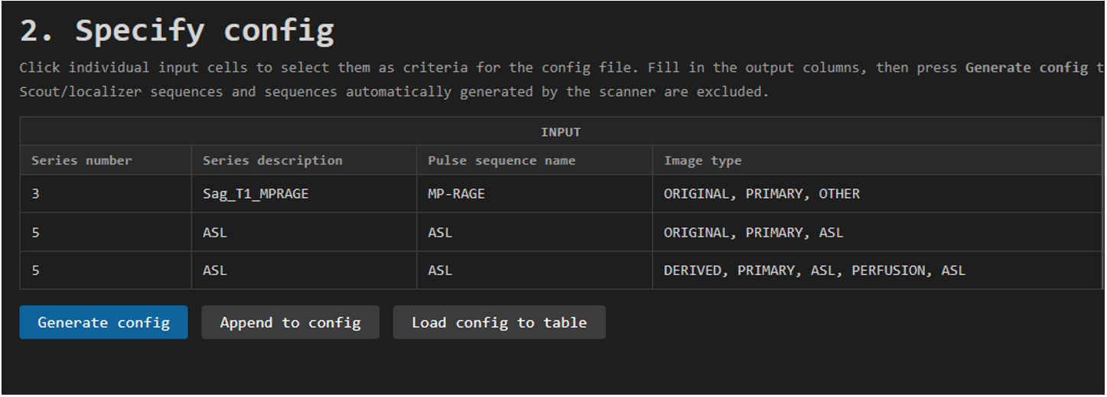Screen dimensions: 1107x397
Task: Click the Generate config button
Action: click(x=103, y=322)
